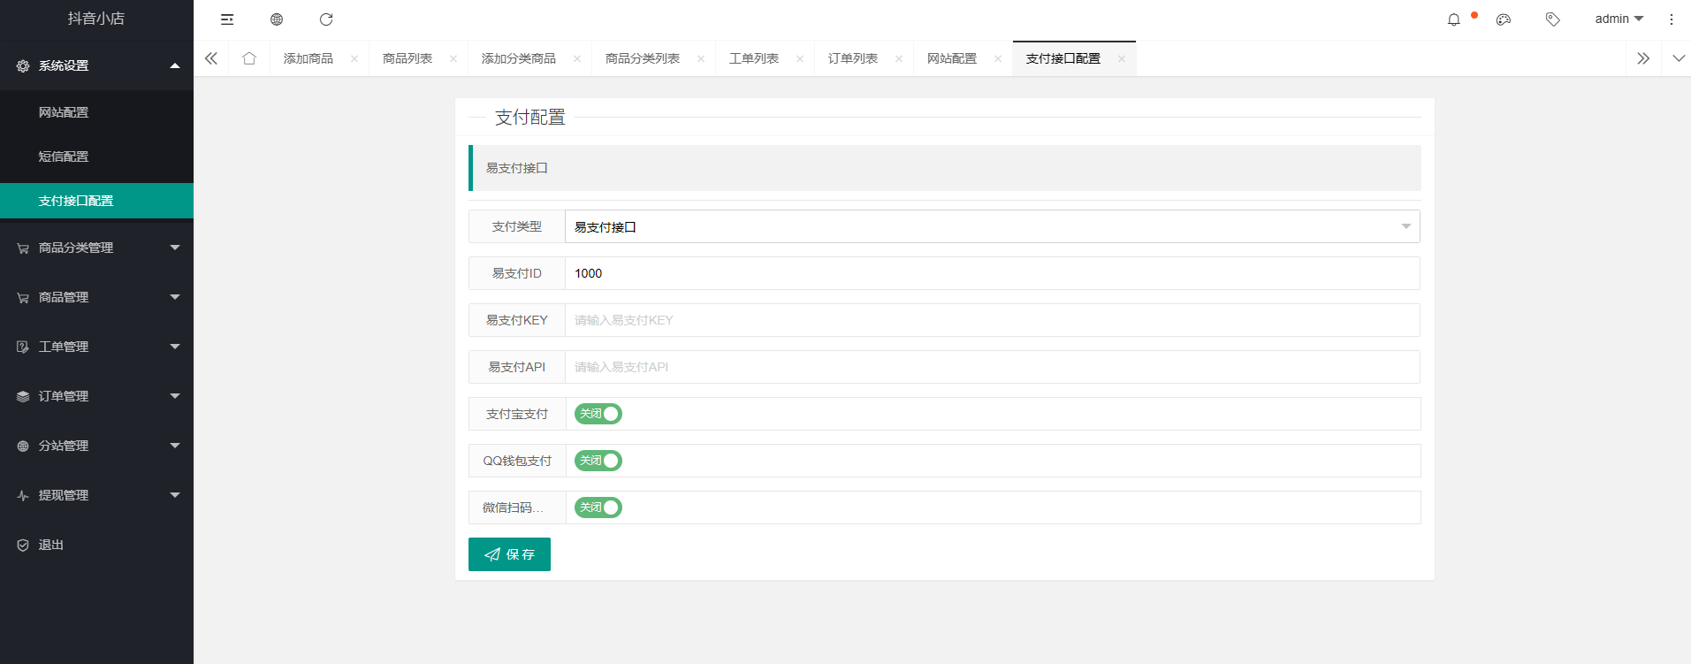The image size is (1691, 664).
Task: Expand the 商品分类管理 sidebar menu
Action: (x=96, y=248)
